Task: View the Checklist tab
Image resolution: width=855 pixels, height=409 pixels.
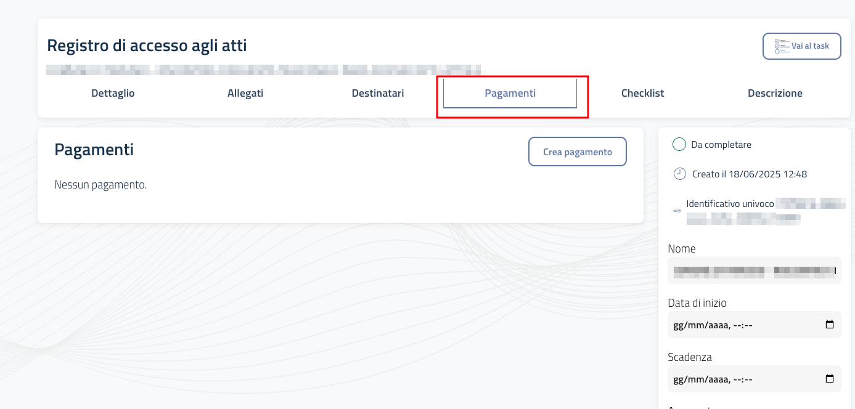Action: pos(642,93)
